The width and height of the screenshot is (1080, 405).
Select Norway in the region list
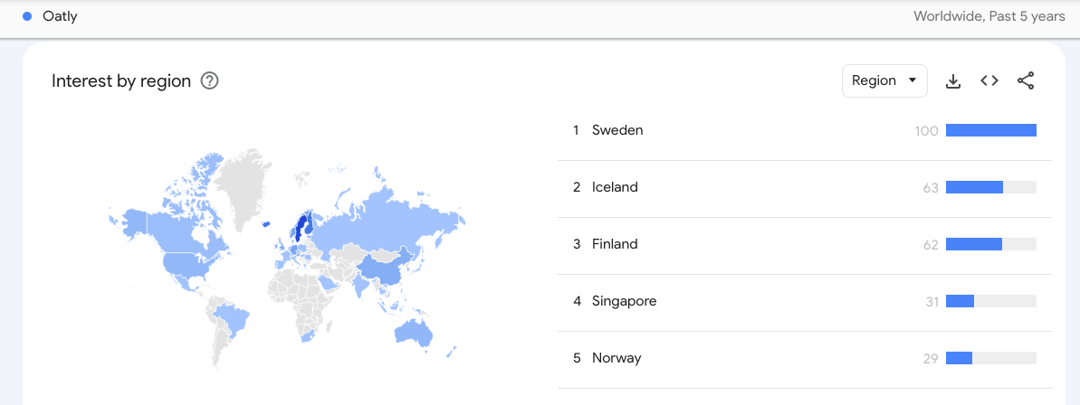[616, 358]
